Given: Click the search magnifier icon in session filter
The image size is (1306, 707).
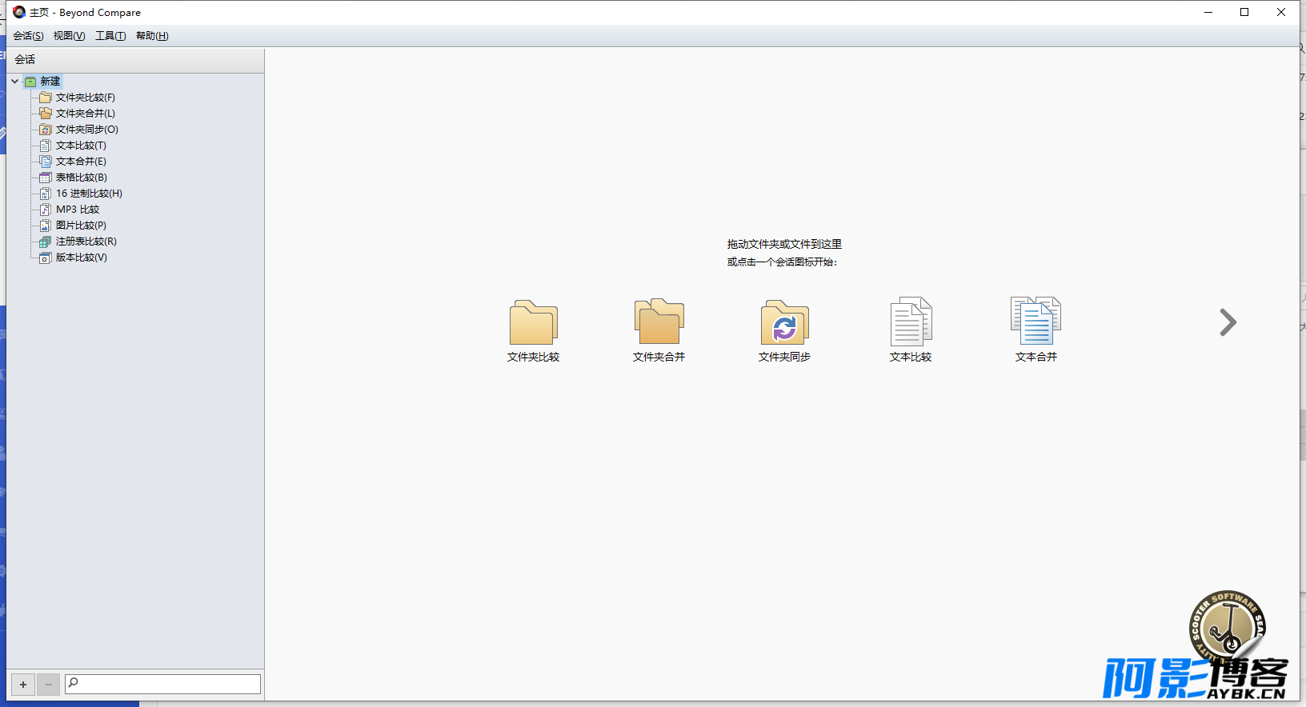Looking at the screenshot, I should pos(74,682).
